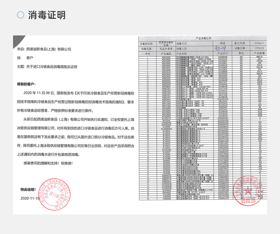Select the 货品外表面 value cell
The height and width of the screenshot is (234, 280).
click(166, 49)
